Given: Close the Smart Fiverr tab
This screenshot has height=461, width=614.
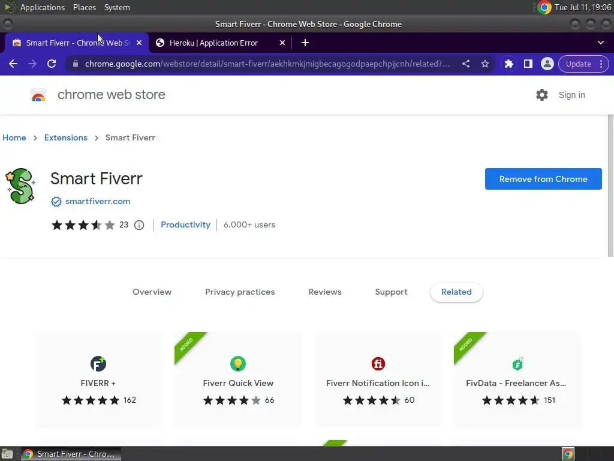Looking at the screenshot, I should click(x=139, y=43).
